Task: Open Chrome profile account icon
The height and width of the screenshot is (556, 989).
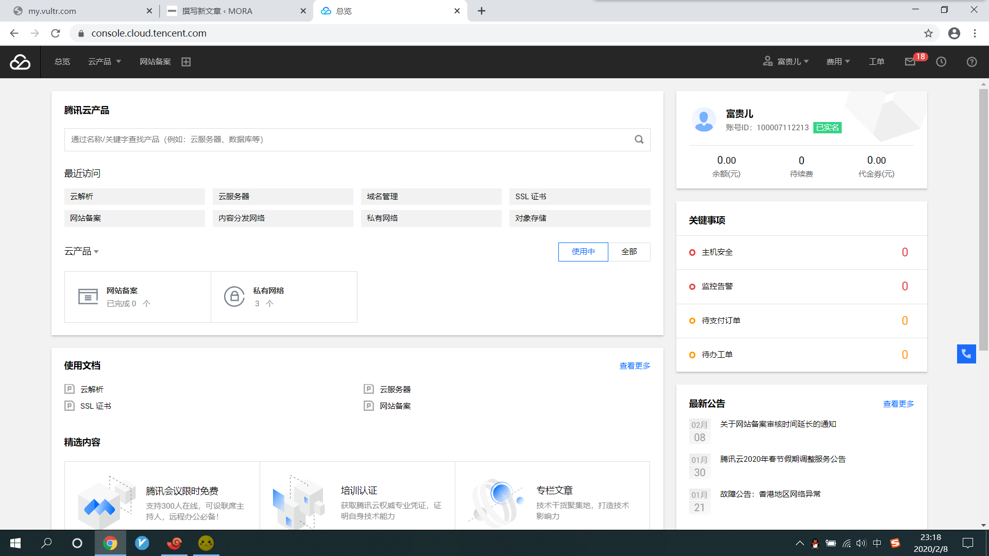Action: pos(954,33)
